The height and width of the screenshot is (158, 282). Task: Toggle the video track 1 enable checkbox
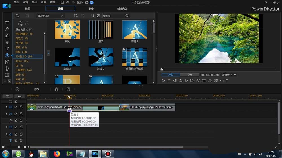tap(16, 107)
